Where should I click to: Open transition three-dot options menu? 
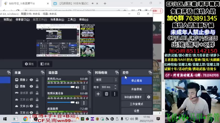click(x=114, y=94)
